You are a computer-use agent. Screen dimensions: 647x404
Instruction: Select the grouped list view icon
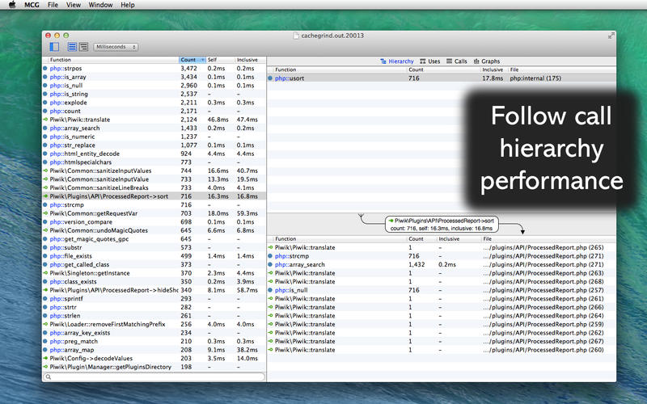[x=83, y=47]
